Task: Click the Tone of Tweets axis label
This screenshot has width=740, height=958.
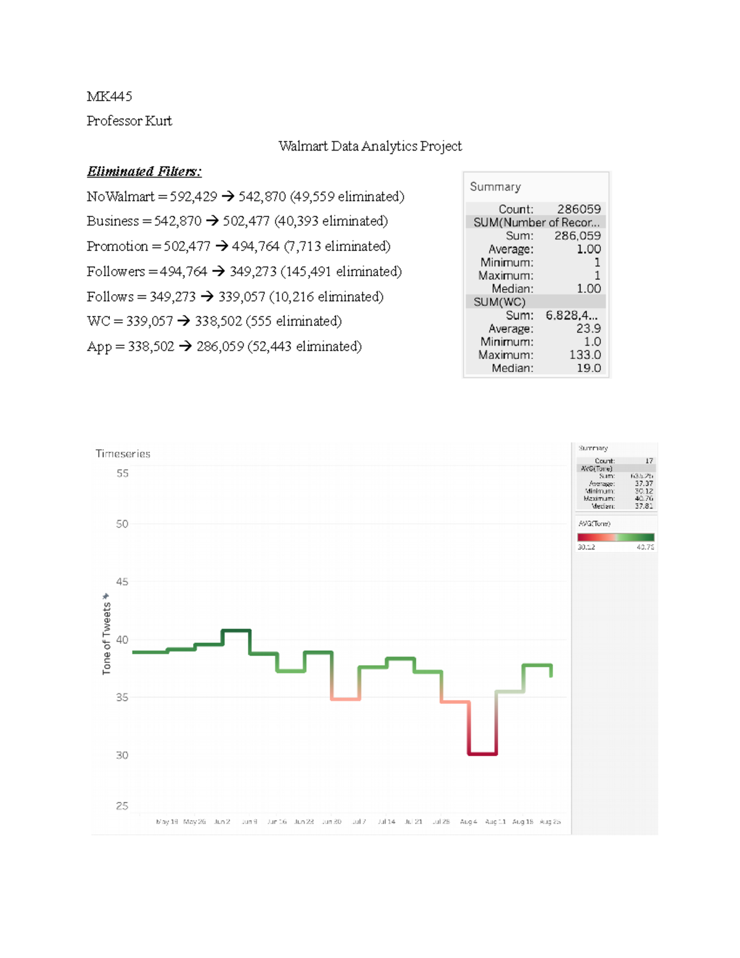Action: coord(107,638)
